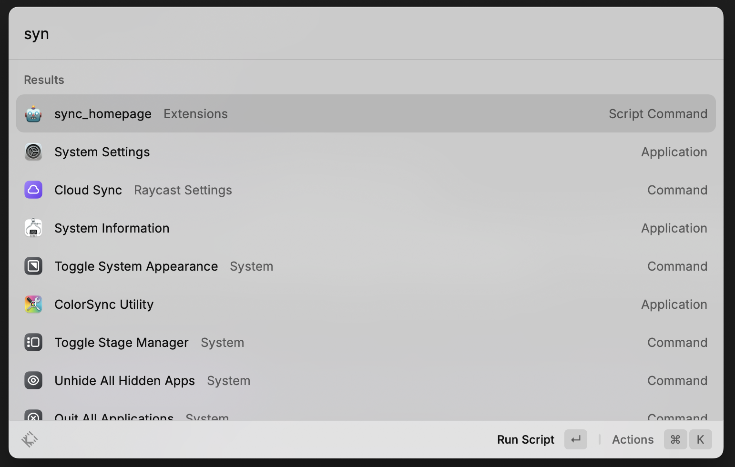Focus the search field containing 'syn'
The image size is (735, 467).
point(366,34)
